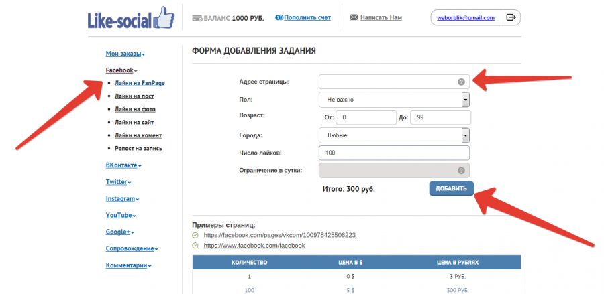Click the Примеры страниц: label
The width and height of the screenshot is (604, 294).
(x=223, y=225)
